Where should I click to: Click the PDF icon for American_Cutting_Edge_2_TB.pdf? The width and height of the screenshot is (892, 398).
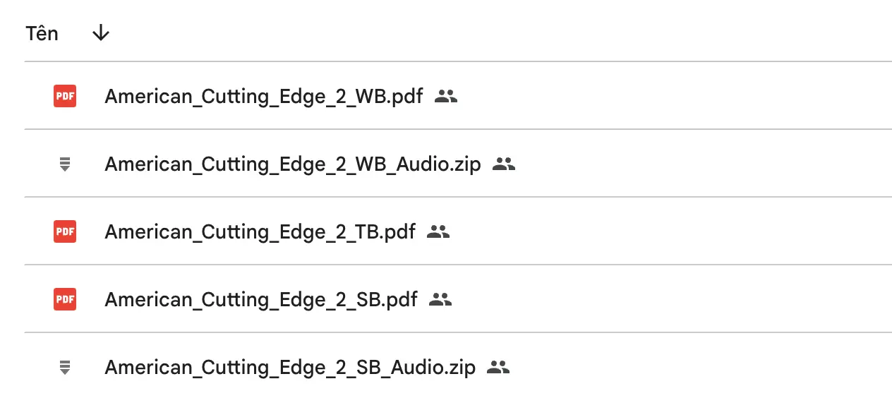pos(65,231)
